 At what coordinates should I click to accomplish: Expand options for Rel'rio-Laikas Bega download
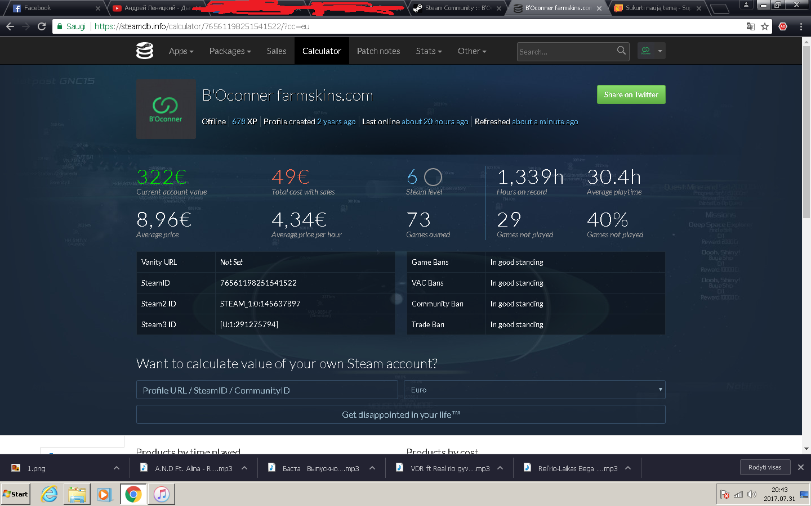point(628,468)
